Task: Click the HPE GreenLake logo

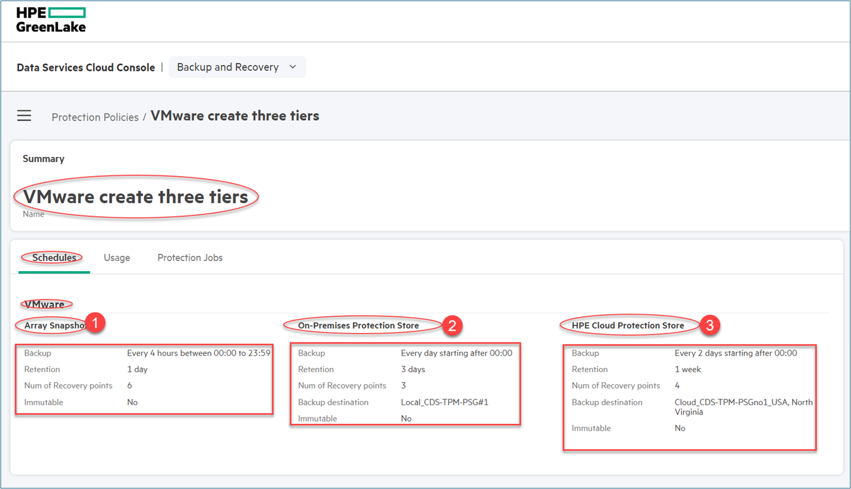Action: coord(51,19)
